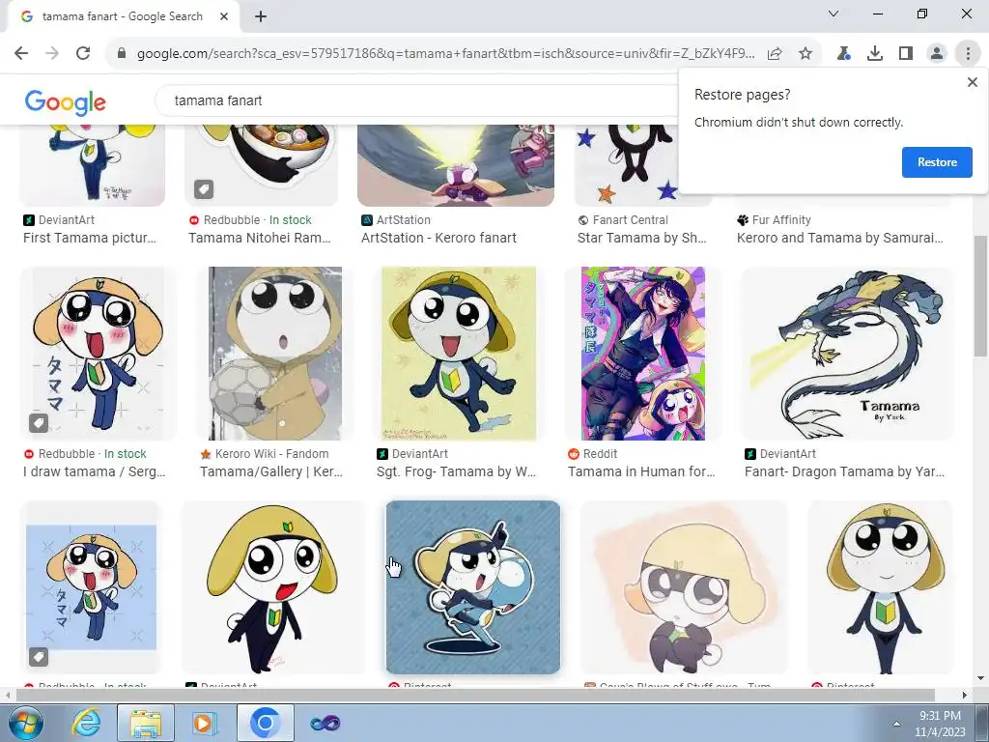Screen dimensions: 989x742
Task: Open Sgt. Frog- Tamama DeviantArt link
Action: coord(456,471)
